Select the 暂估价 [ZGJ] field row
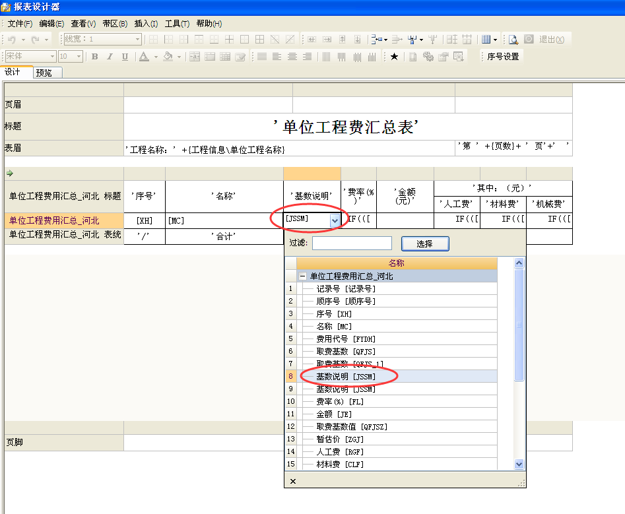The image size is (625, 514). [x=397, y=439]
